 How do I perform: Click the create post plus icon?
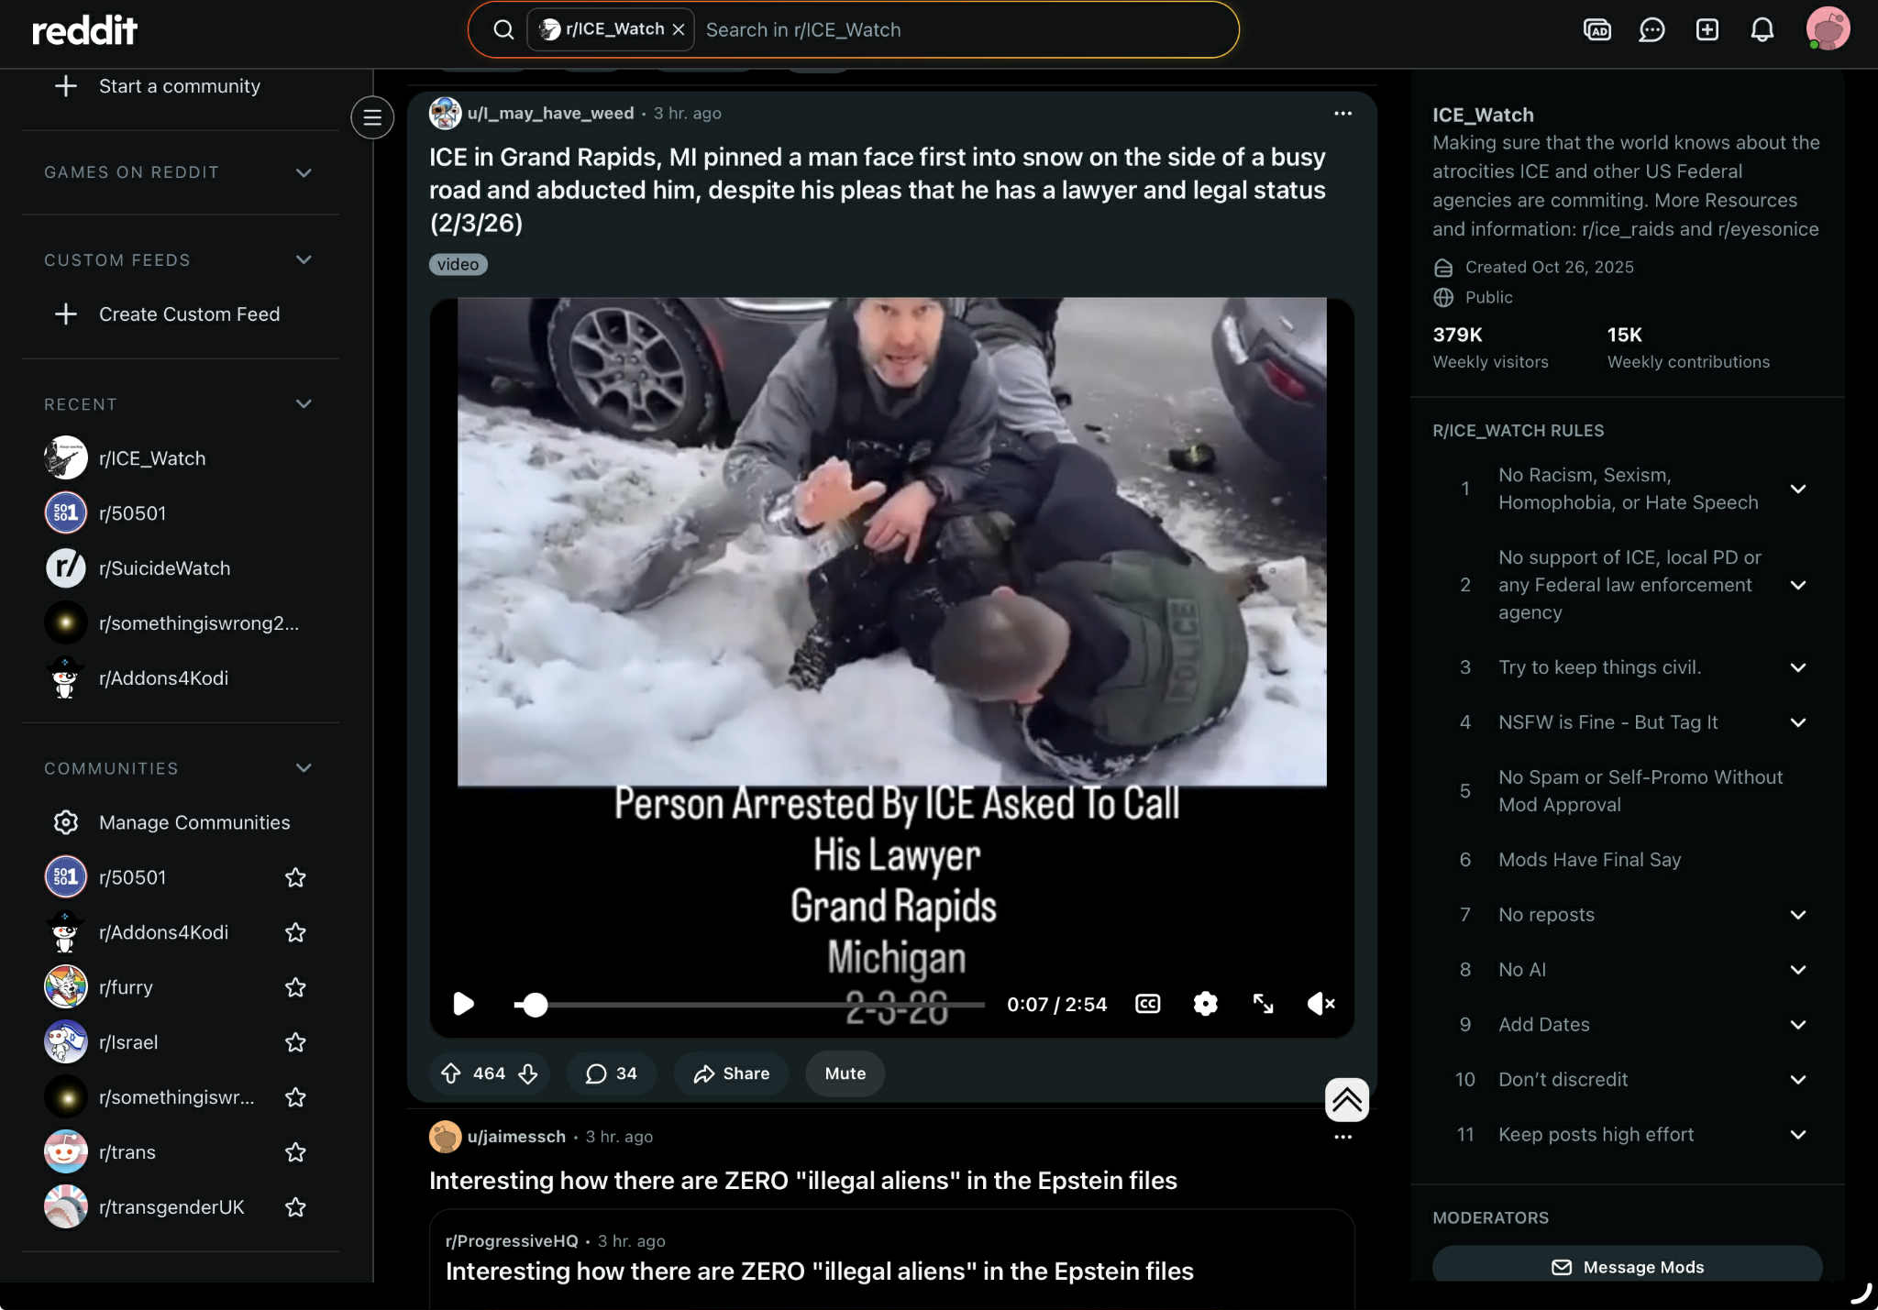[1707, 30]
